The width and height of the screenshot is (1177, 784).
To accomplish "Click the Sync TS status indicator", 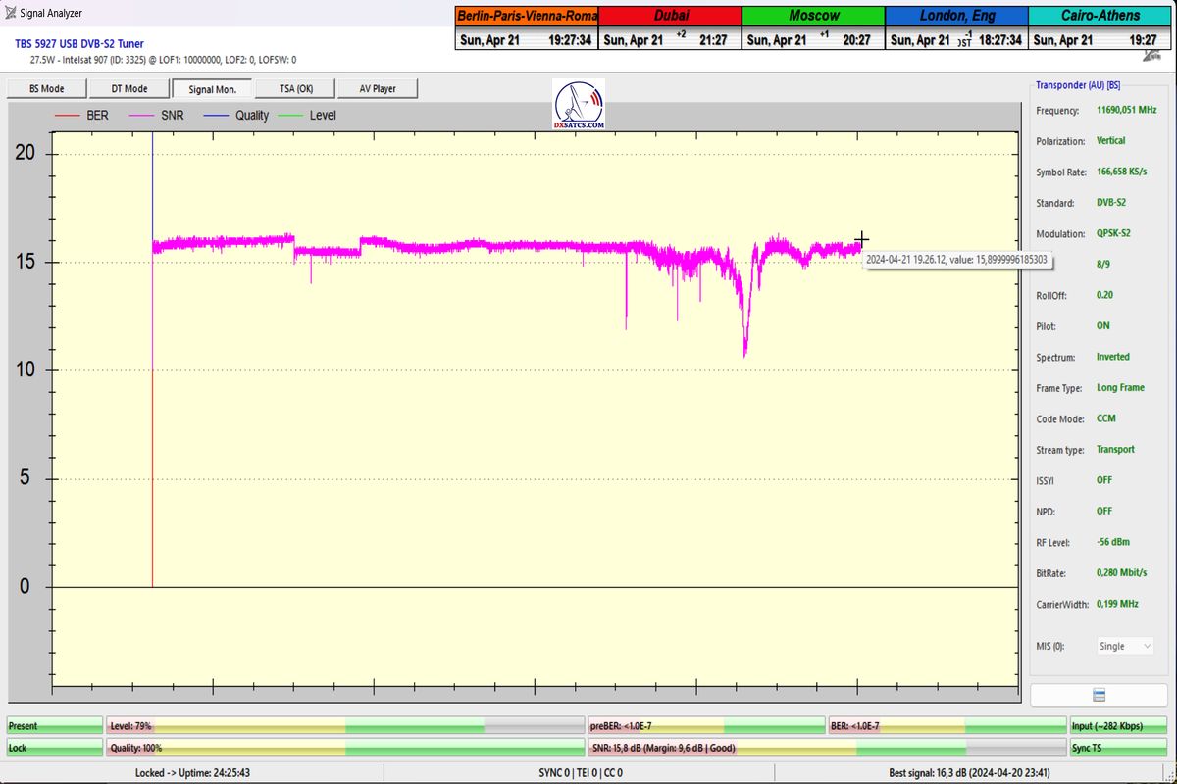I will point(1120,748).
